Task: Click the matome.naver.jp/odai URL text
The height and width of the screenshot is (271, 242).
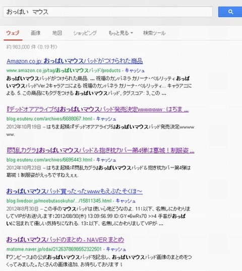Action: point(54,249)
